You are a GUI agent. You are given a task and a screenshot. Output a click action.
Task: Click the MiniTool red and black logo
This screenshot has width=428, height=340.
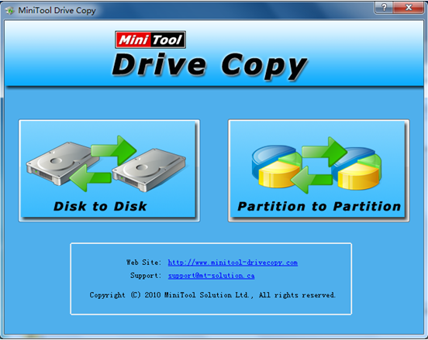coord(150,39)
